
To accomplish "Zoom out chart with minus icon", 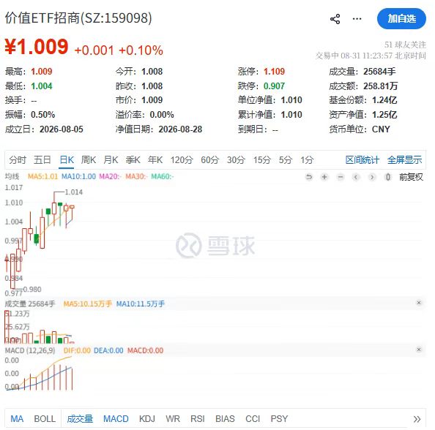I will click(x=341, y=177).
